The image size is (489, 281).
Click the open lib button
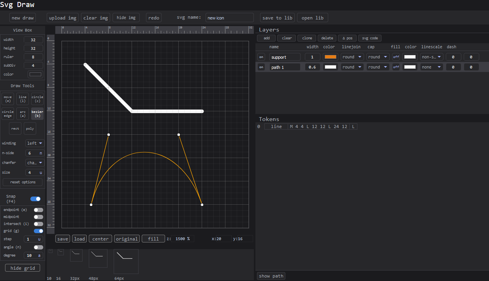click(x=313, y=18)
